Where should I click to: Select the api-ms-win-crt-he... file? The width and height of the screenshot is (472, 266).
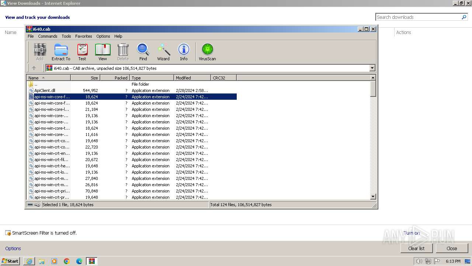point(132,166)
